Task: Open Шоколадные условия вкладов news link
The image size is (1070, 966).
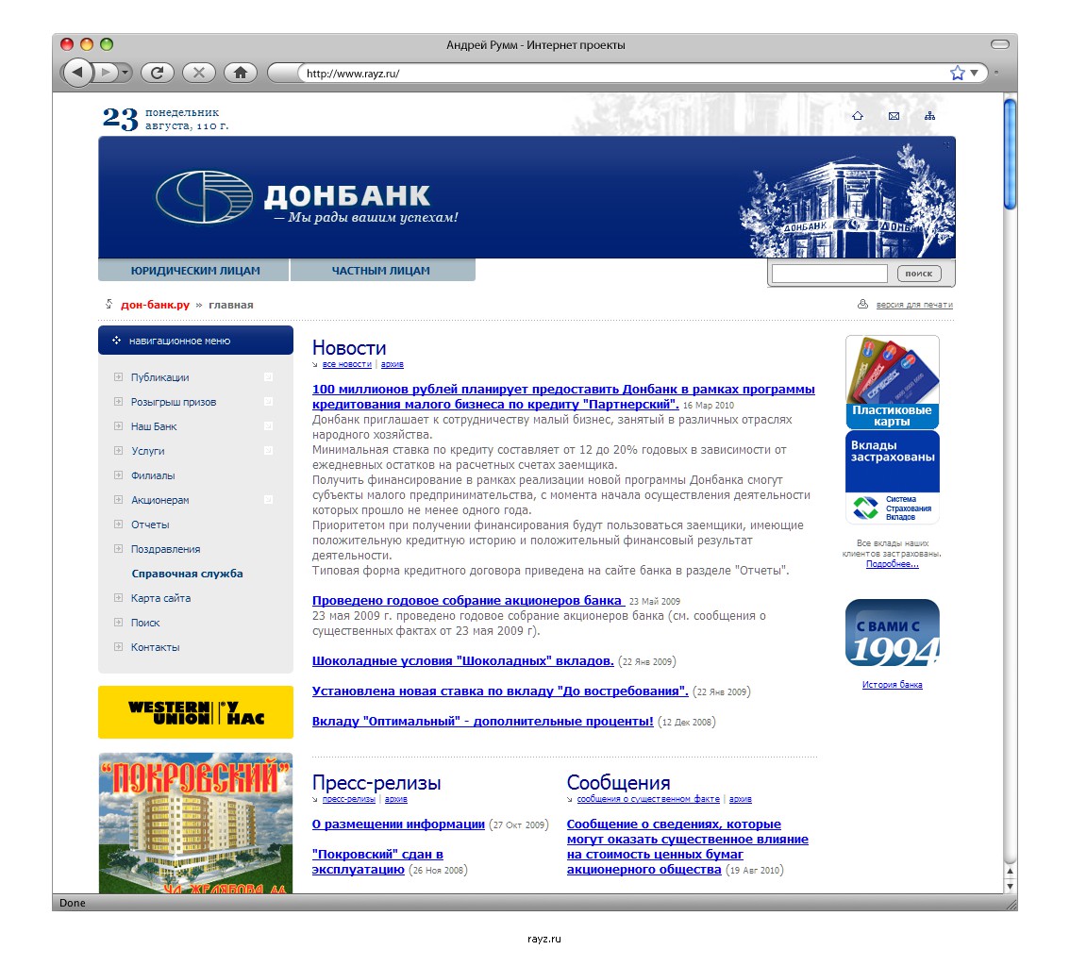Action: [x=462, y=661]
